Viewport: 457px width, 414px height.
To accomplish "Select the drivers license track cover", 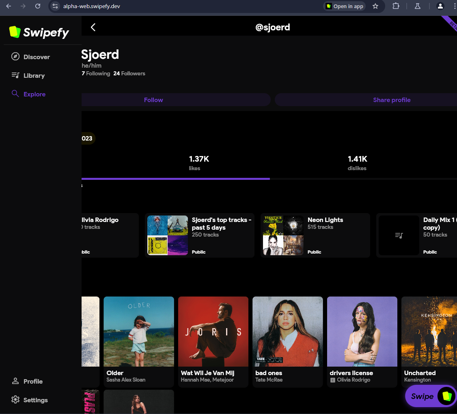I will (x=362, y=331).
